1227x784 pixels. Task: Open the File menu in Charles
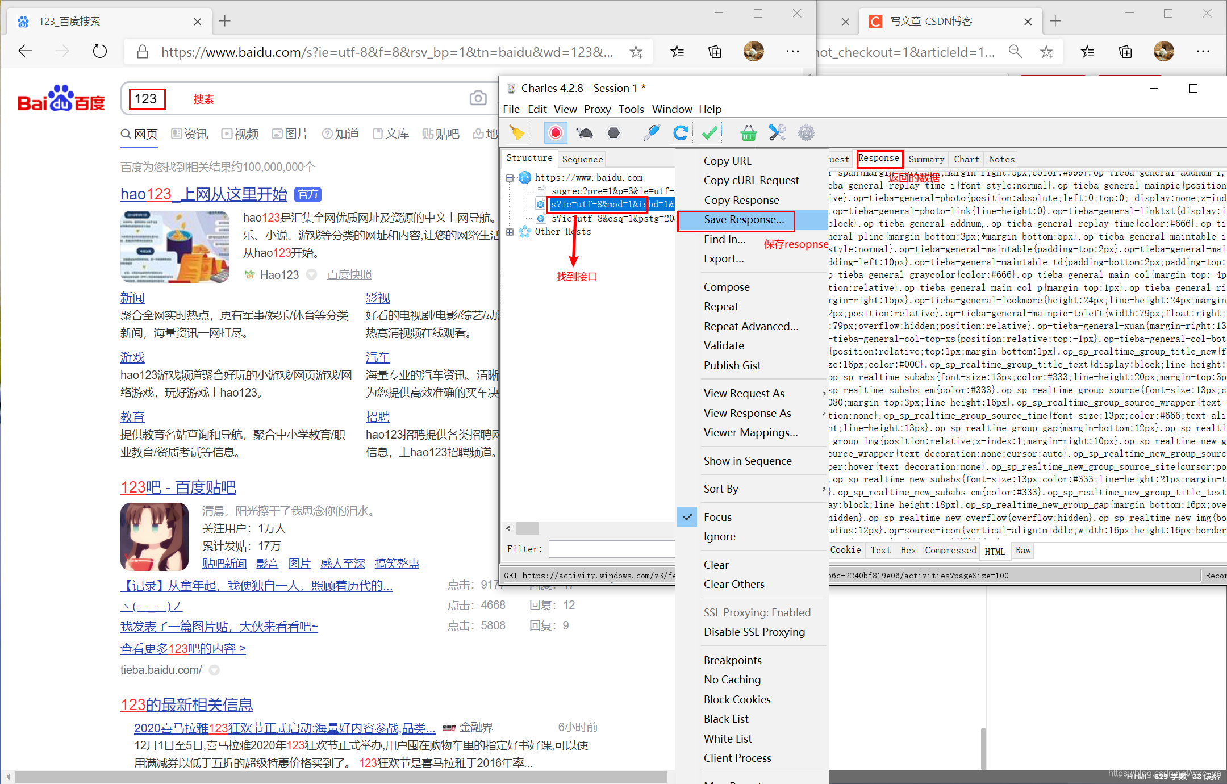pos(511,109)
